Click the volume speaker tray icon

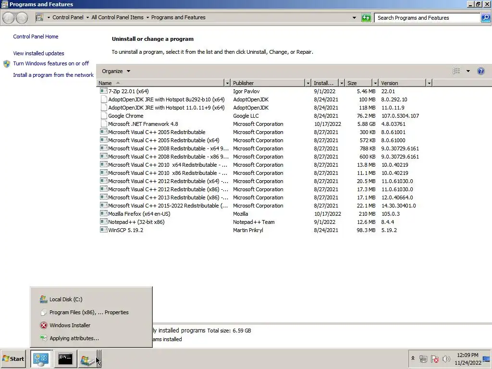coord(446,358)
